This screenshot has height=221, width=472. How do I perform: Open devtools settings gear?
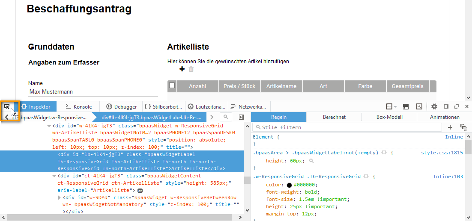pyautogui.click(x=434, y=106)
